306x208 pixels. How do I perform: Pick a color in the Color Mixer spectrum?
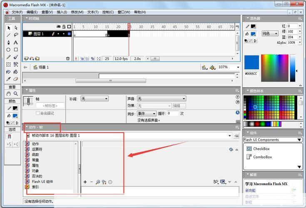pos(275,68)
